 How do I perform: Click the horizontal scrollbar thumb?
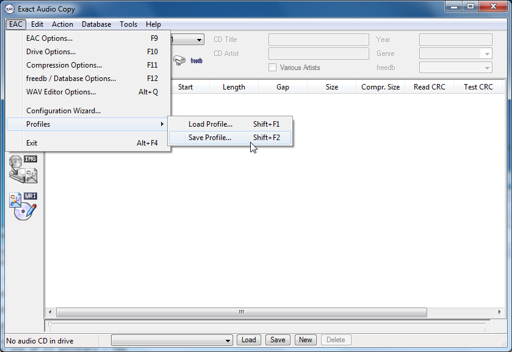pos(241,312)
